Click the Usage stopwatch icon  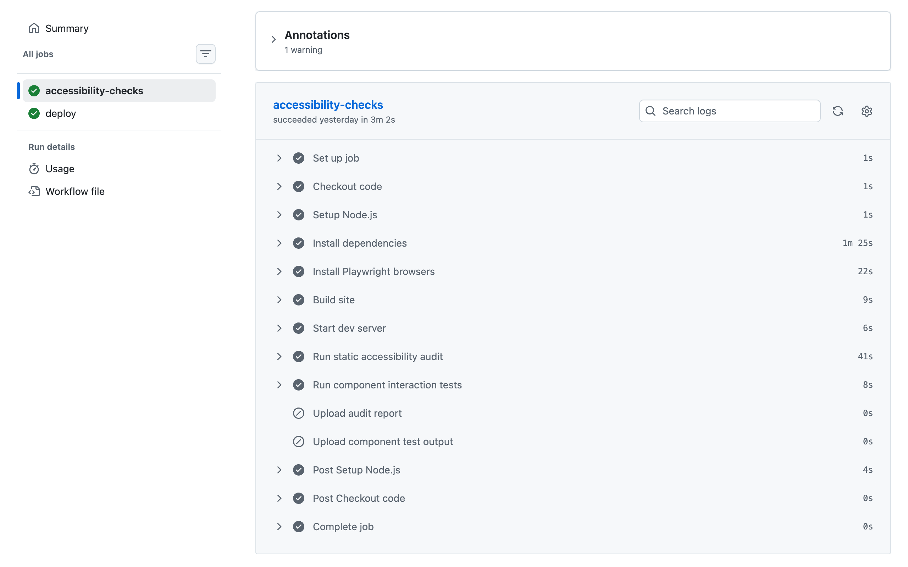(34, 169)
